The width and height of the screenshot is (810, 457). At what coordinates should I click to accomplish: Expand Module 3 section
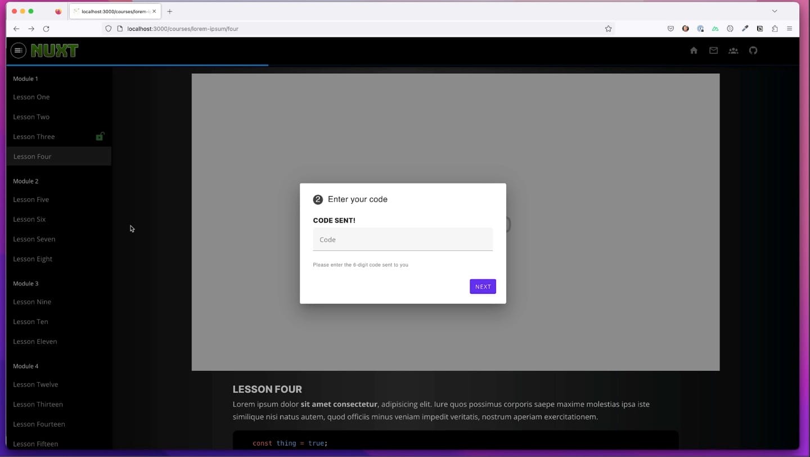point(26,283)
